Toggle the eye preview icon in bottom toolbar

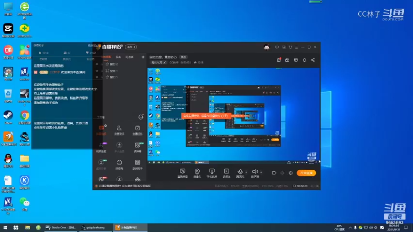coord(282,173)
